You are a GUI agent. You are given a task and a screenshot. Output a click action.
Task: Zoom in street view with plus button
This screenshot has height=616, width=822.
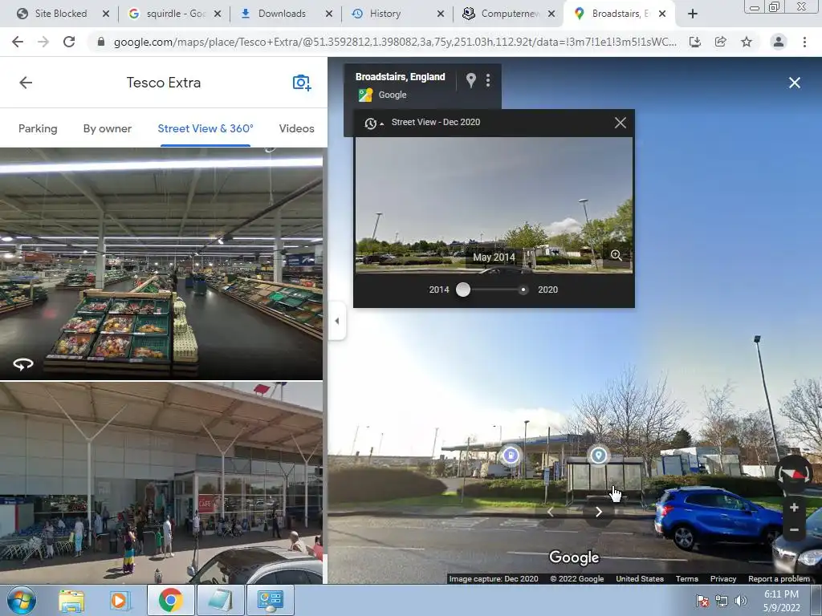tap(794, 507)
